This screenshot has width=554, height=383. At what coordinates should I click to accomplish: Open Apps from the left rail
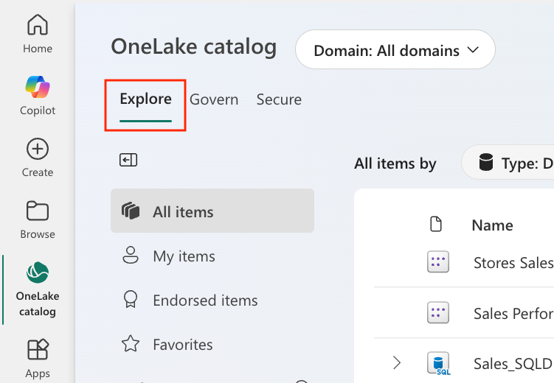(x=38, y=359)
